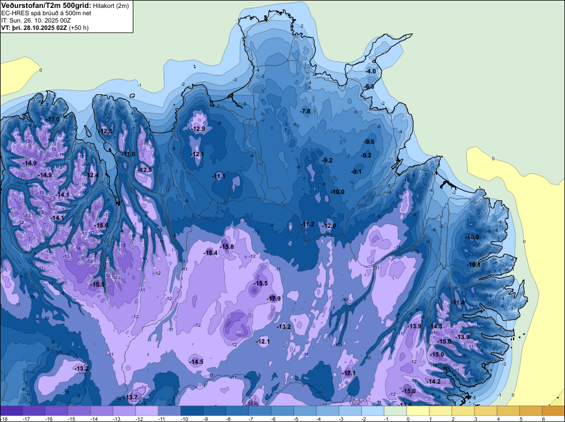The width and height of the screenshot is (565, 422).
Task: Click the -15.8 temperature value
Action: pyautogui.click(x=227, y=247)
